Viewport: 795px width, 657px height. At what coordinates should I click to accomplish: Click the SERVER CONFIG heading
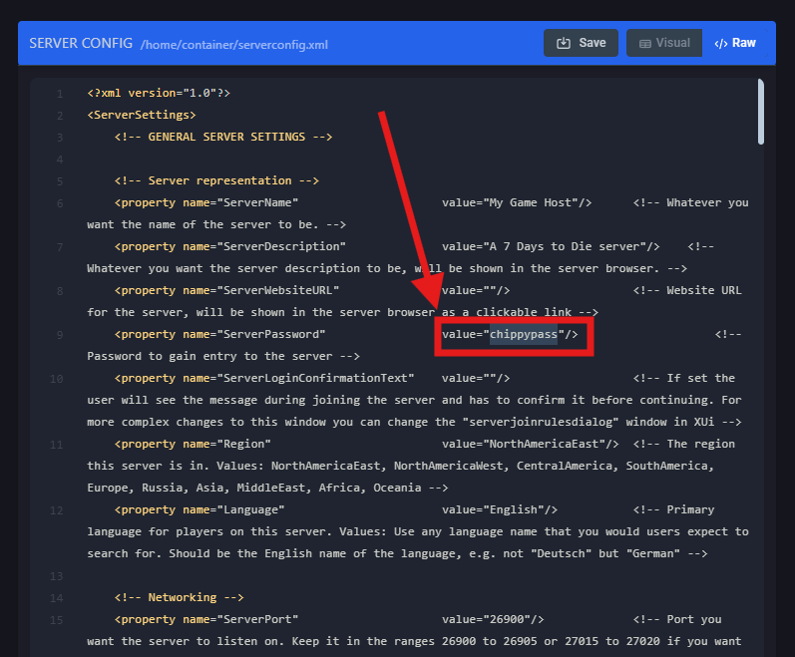point(81,43)
